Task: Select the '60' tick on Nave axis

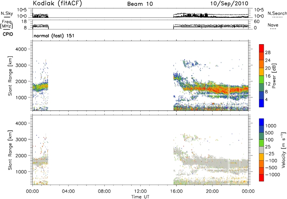Action: (x=257, y=22)
